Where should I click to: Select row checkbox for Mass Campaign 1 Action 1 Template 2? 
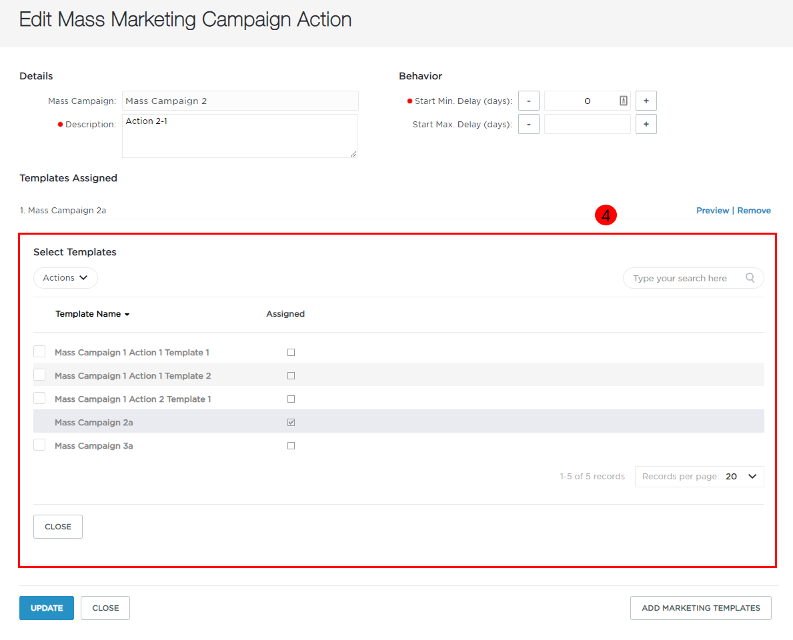[39, 375]
